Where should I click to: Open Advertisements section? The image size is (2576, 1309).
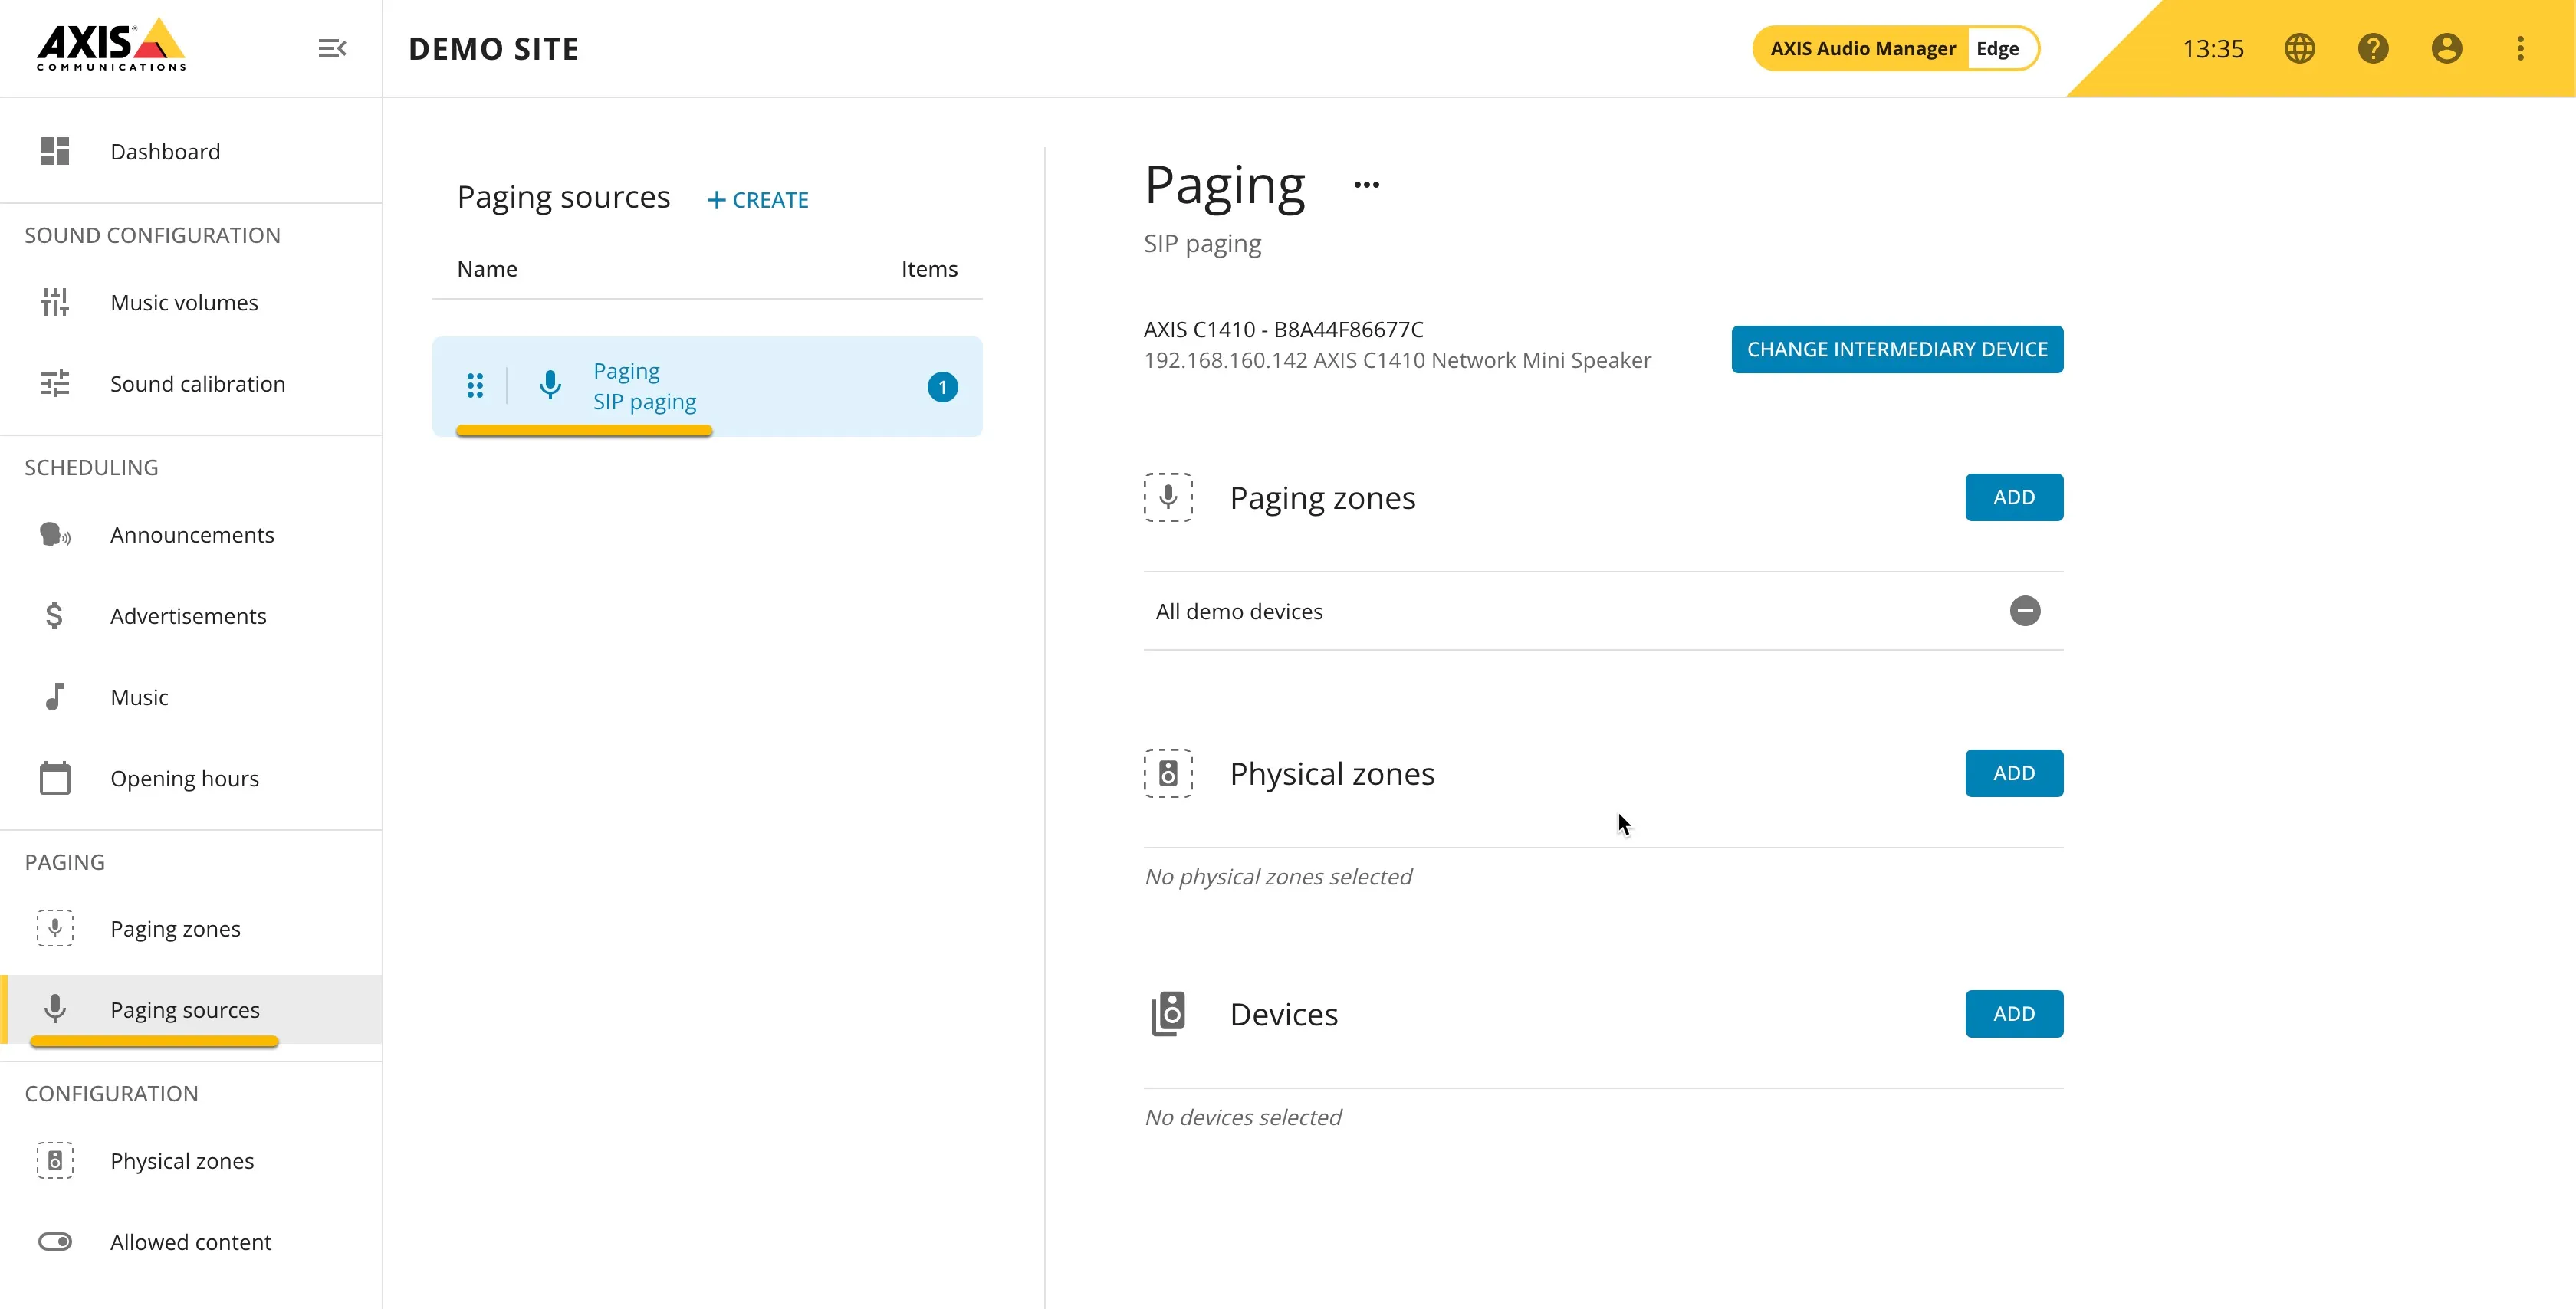tap(191, 615)
